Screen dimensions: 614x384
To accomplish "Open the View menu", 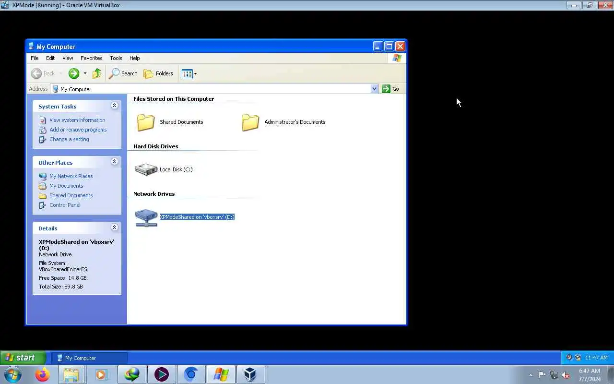I will [68, 58].
